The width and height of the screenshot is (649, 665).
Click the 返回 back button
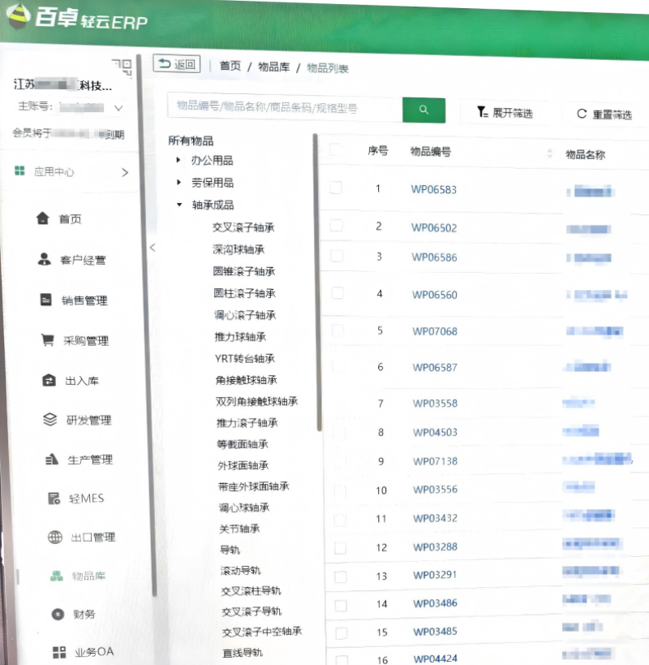[x=176, y=65]
